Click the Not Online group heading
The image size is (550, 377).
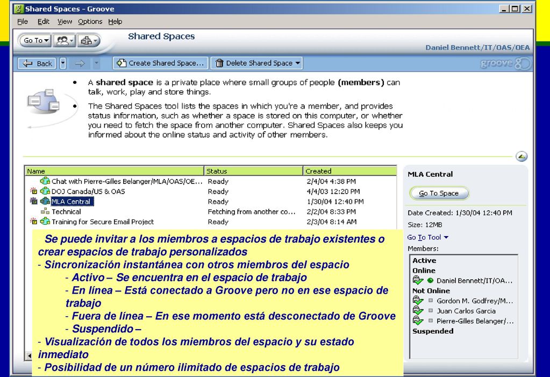(431, 290)
